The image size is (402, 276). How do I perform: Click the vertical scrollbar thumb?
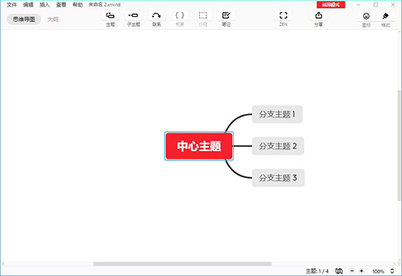coord(399,145)
